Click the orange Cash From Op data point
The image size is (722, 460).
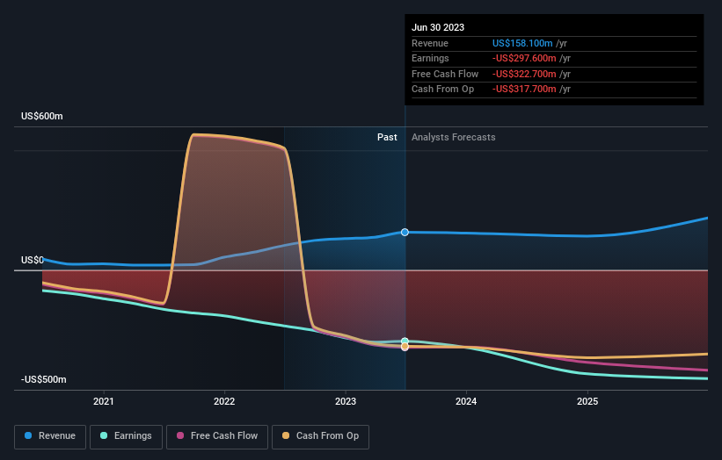pyautogui.click(x=405, y=346)
